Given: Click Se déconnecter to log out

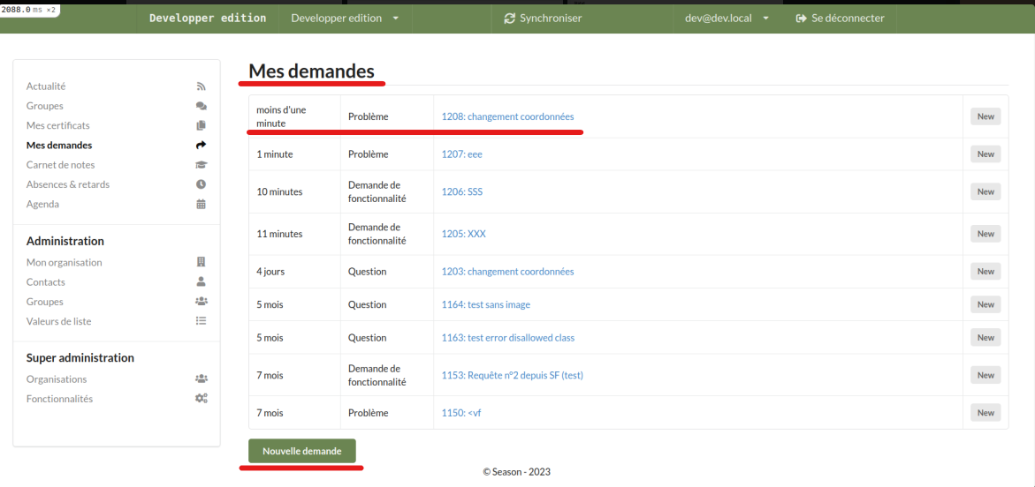Looking at the screenshot, I should click(x=840, y=19).
